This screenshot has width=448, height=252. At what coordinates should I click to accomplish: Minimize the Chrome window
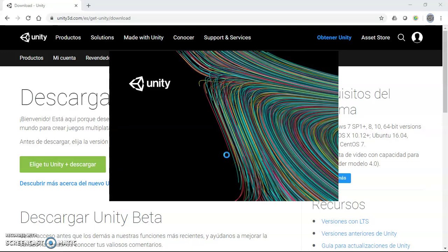pyautogui.click(x=410, y=5)
